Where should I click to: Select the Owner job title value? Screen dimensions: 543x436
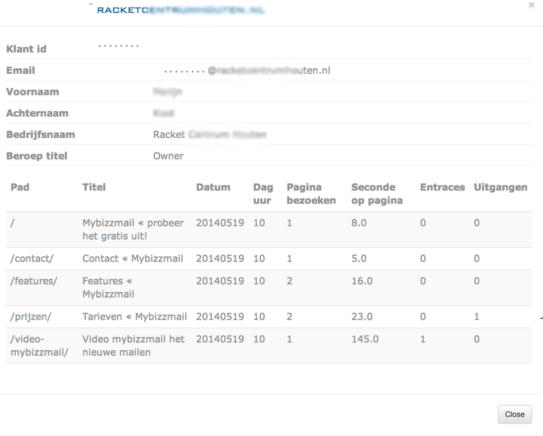[x=168, y=156]
